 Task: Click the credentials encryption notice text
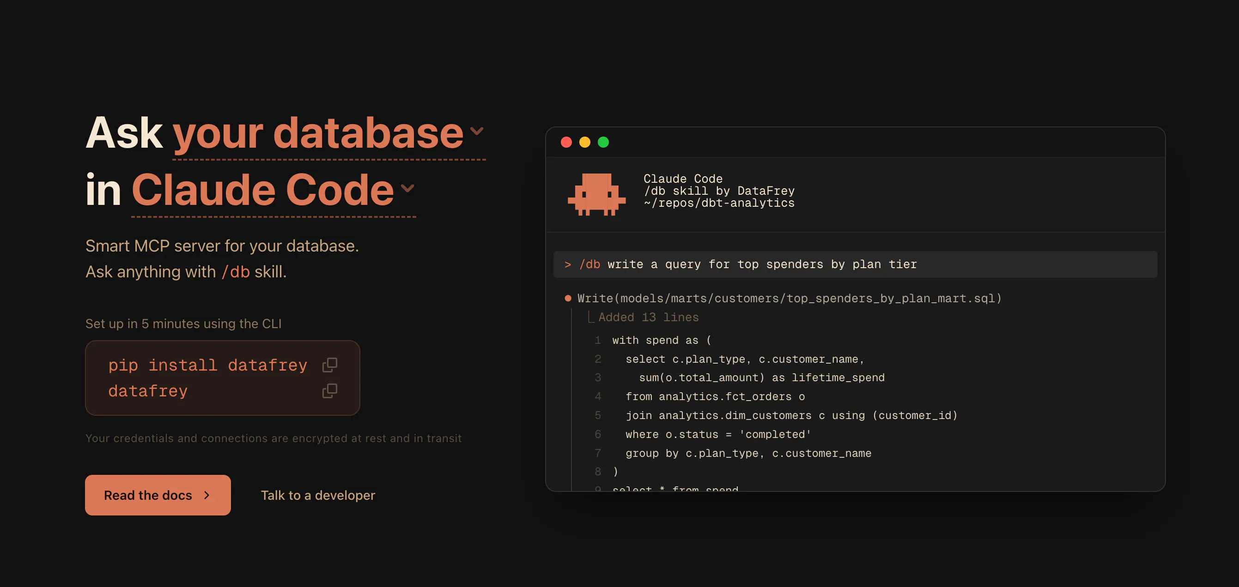pyautogui.click(x=273, y=438)
